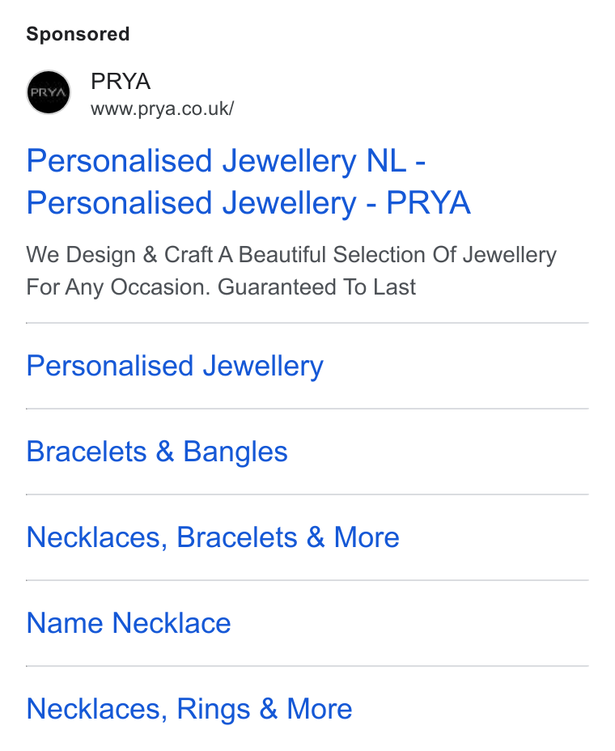Viewport: 615px width, 751px height.
Task: Go to Necklaces, Bracelets & More
Action: [x=213, y=537]
